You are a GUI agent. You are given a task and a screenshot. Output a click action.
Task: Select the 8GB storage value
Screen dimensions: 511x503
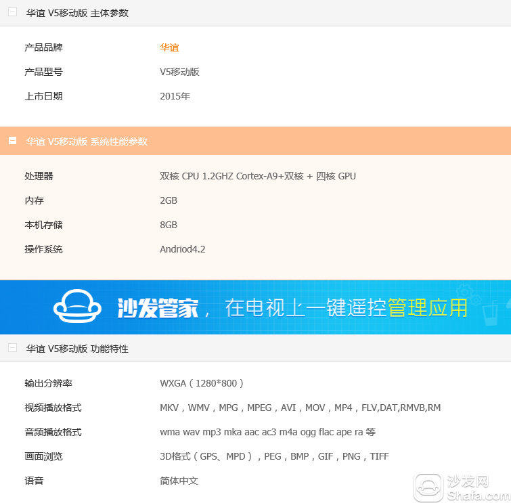pyautogui.click(x=169, y=225)
